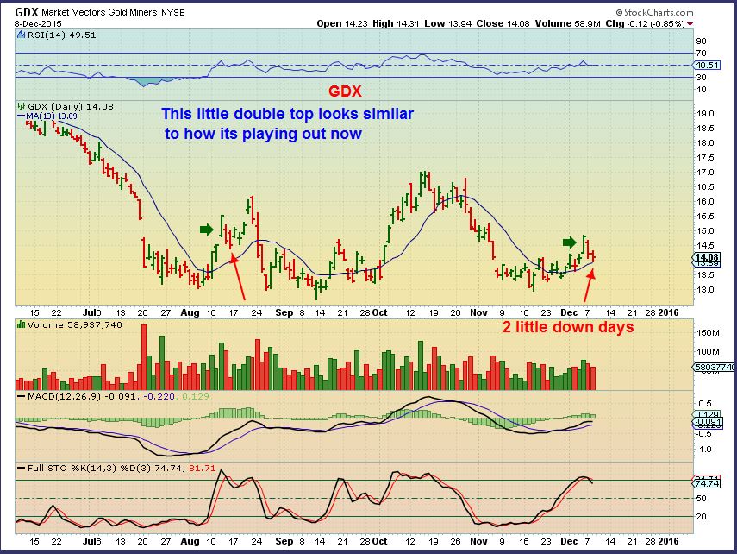
Task: Click the 'RSI(14) 49.51' legend text
Action: [61, 35]
